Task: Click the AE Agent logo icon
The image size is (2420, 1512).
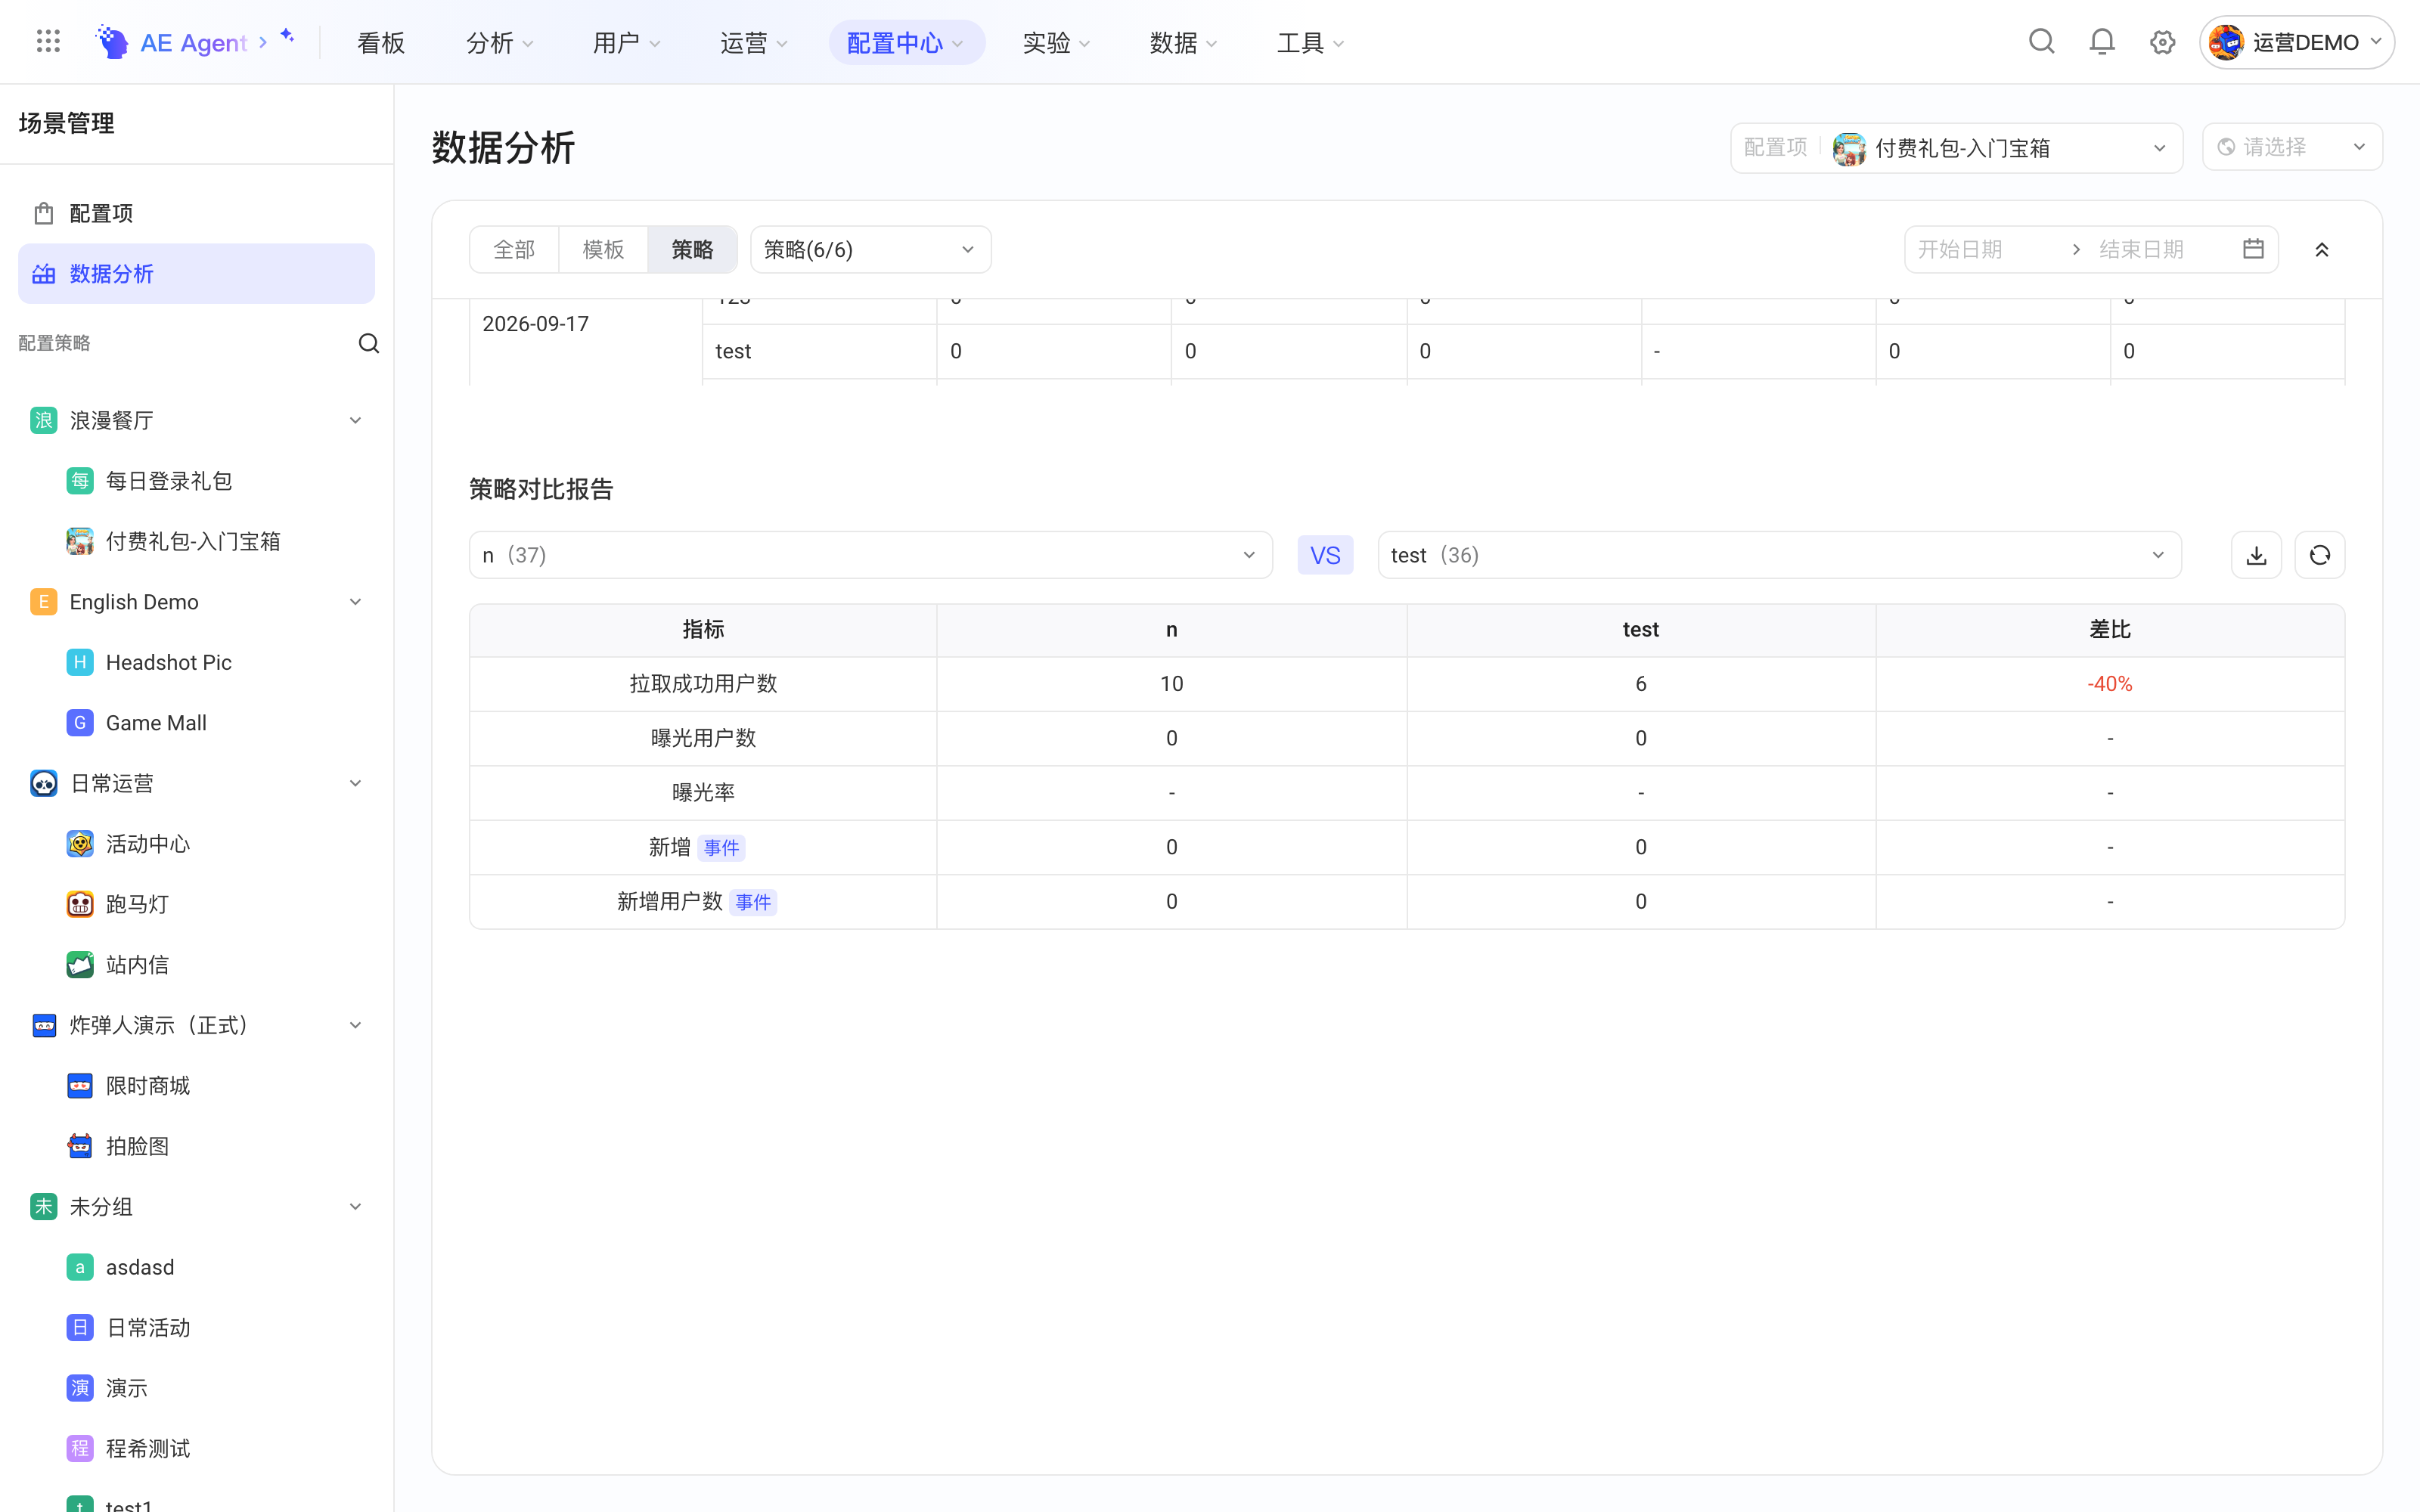Action: (112, 42)
